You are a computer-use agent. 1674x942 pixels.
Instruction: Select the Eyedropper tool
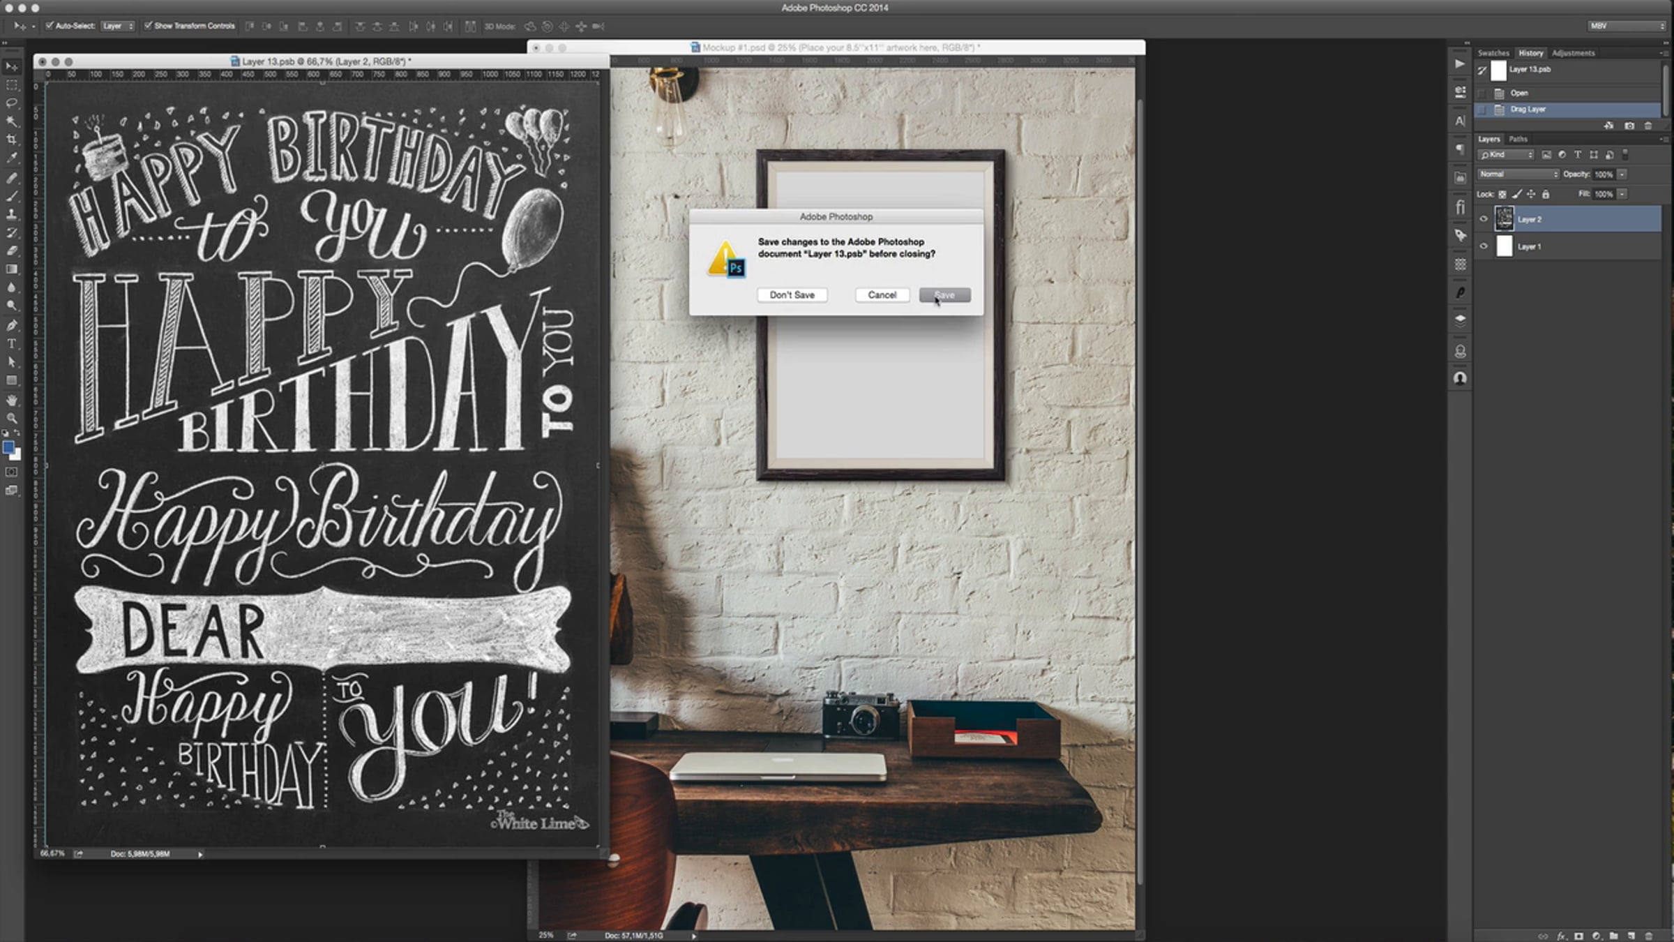pos(12,158)
